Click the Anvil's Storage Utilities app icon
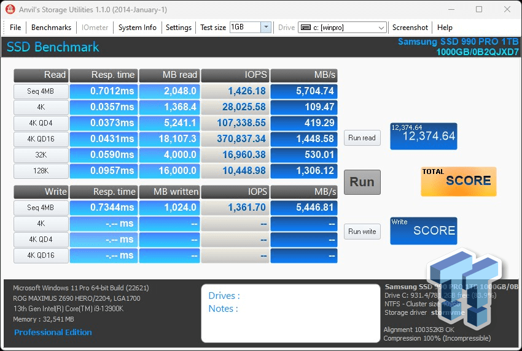 tap(10, 9)
